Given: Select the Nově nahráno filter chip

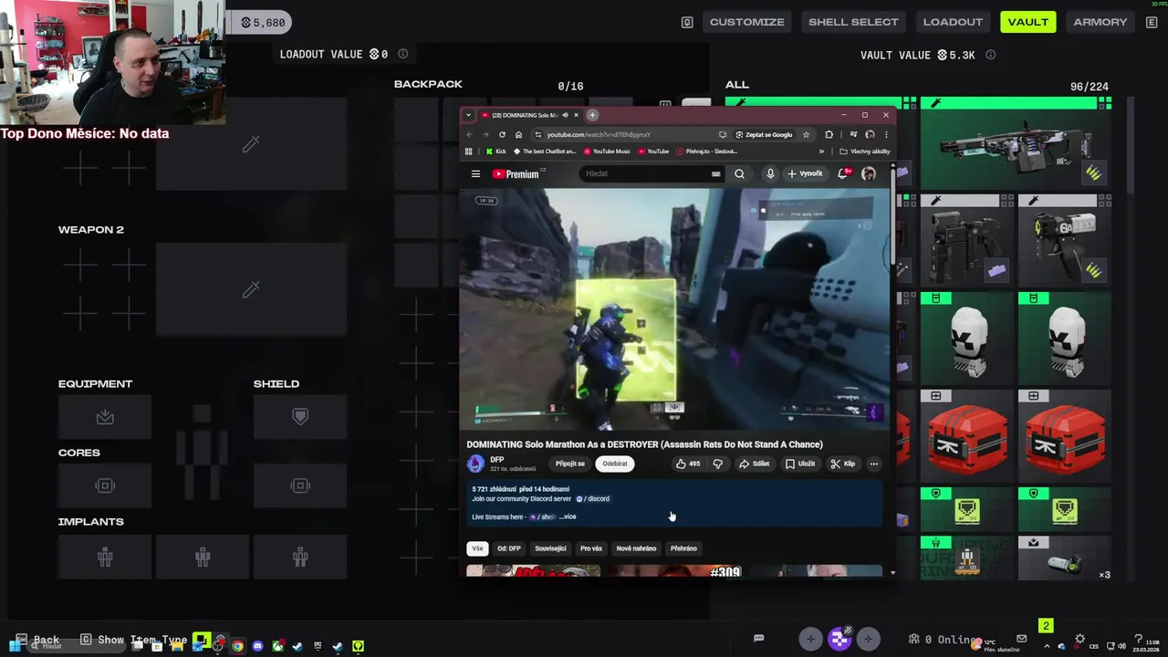Looking at the screenshot, I should click(x=636, y=548).
